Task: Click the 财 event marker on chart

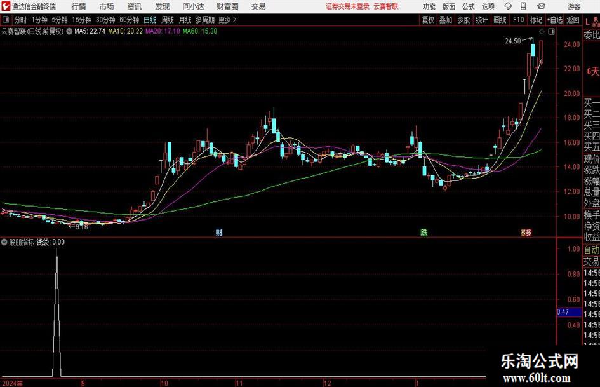Action: pos(219,233)
